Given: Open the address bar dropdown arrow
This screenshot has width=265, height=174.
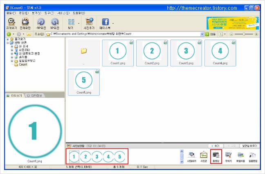Looking at the screenshot, I should (x=202, y=34).
